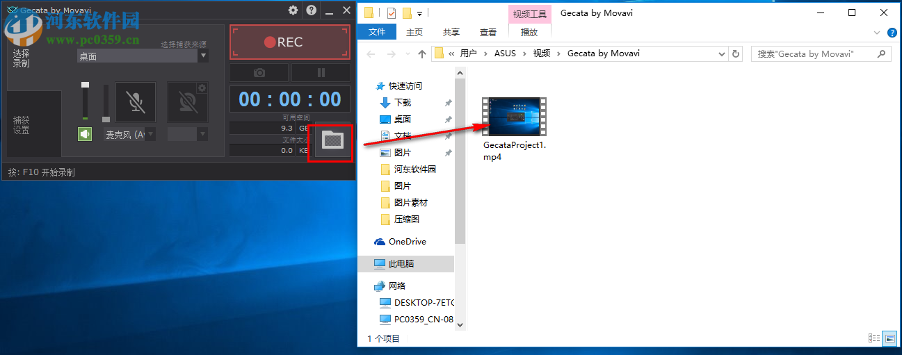Open 下载 in quick access
This screenshot has height=355, width=902.
[x=403, y=103]
